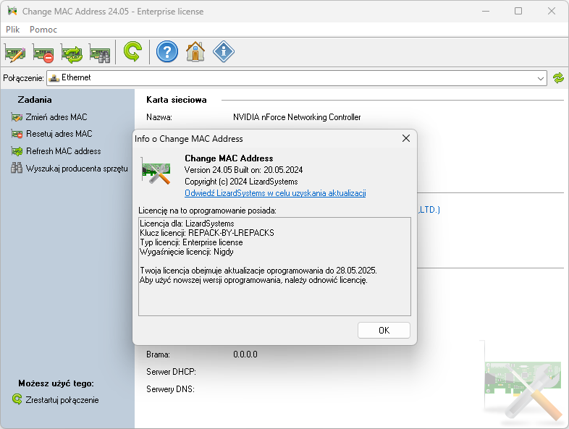Screen dimensions: 569x429
Task: Click the Zmień adres MAC task link
Action: coord(56,117)
